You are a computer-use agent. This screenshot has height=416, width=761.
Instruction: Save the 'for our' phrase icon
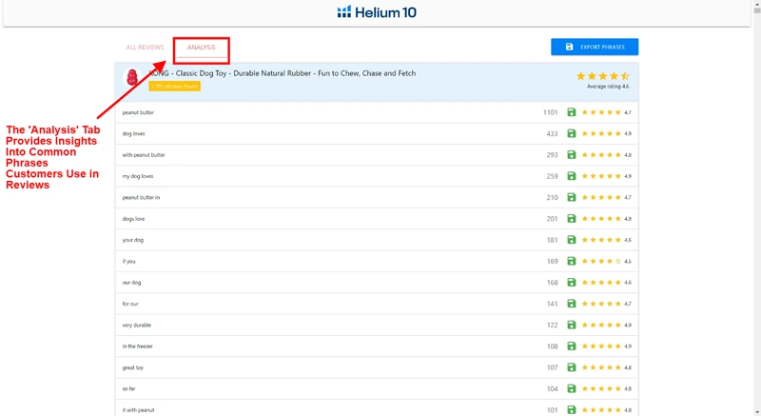coord(572,304)
